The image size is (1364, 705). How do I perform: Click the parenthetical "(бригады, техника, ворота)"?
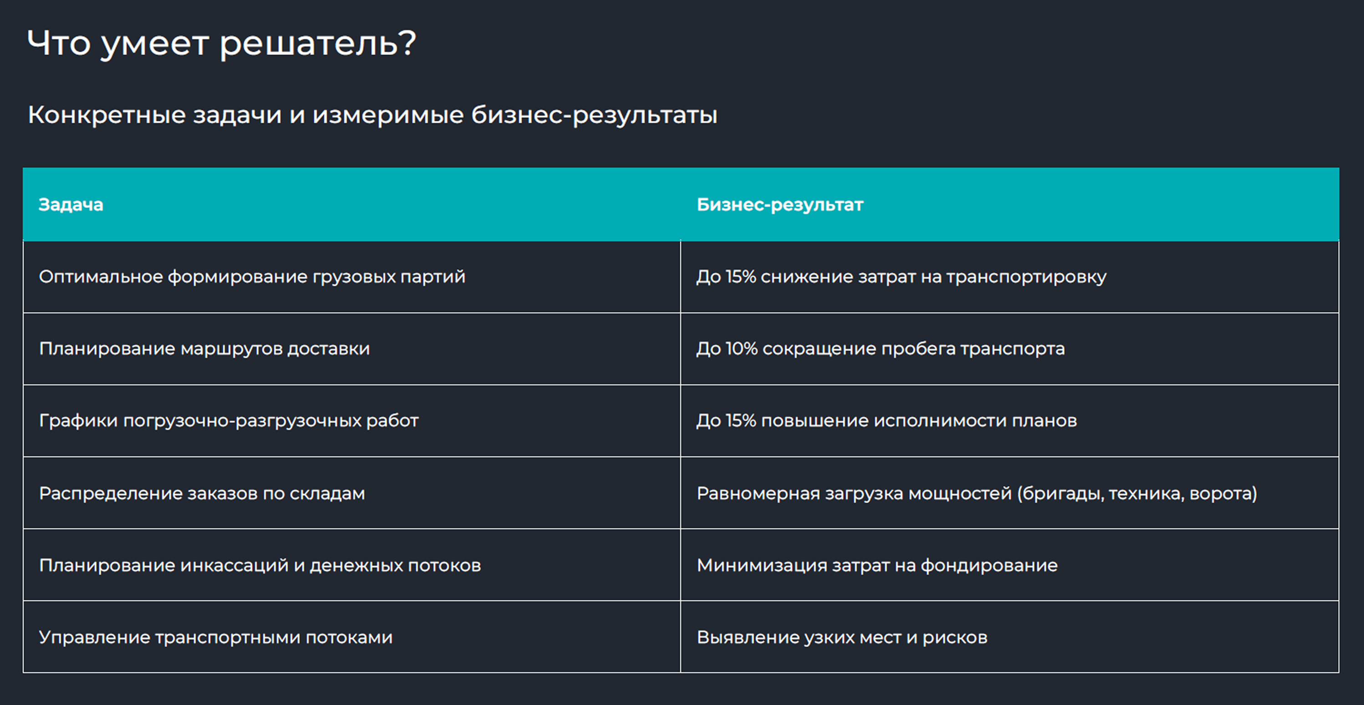coord(1136,493)
